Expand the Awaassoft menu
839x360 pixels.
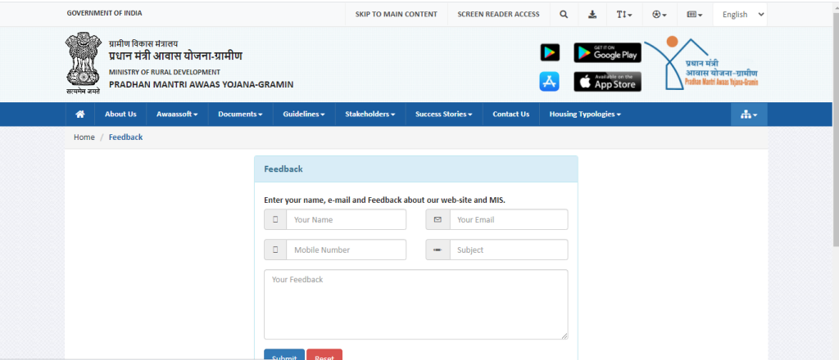tap(177, 114)
